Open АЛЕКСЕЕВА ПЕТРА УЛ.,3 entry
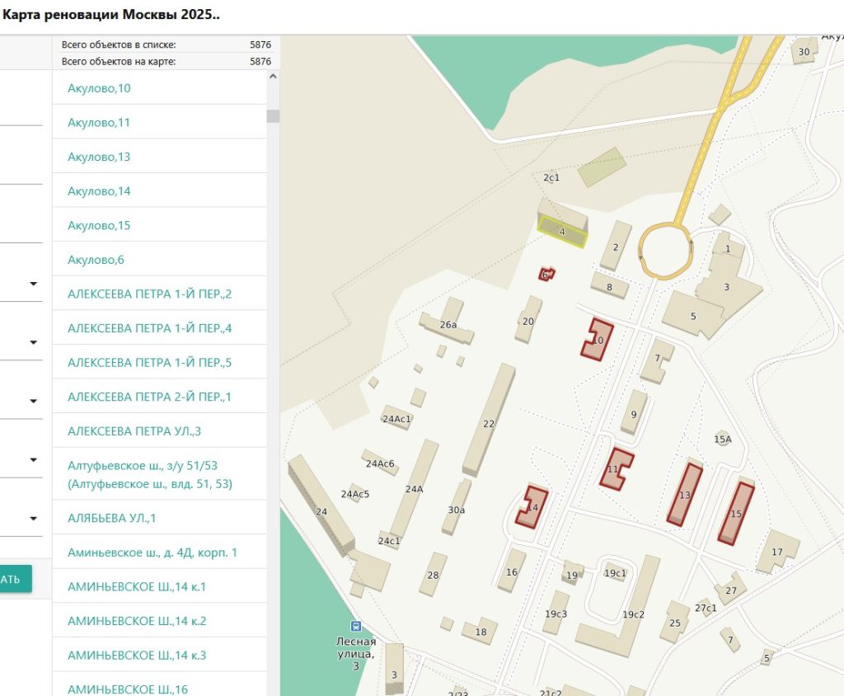This screenshot has height=696, width=844. [159, 431]
